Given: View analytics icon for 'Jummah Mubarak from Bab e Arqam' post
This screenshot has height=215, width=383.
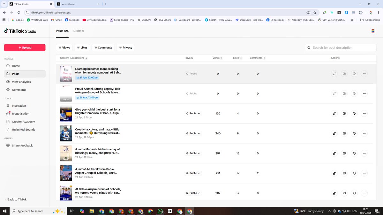Looking at the screenshot, I should (x=344, y=173).
